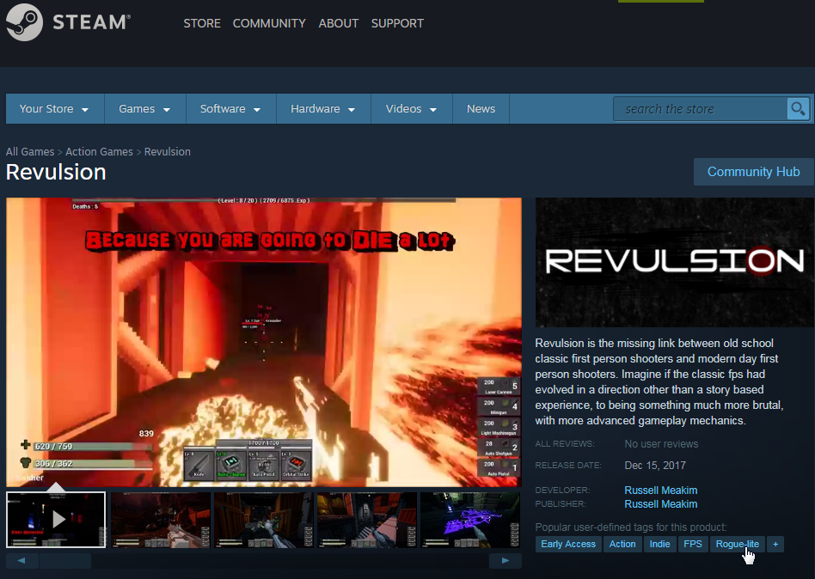Image resolution: width=815 pixels, height=579 pixels.
Task: Click into the search the store field
Action: click(700, 109)
